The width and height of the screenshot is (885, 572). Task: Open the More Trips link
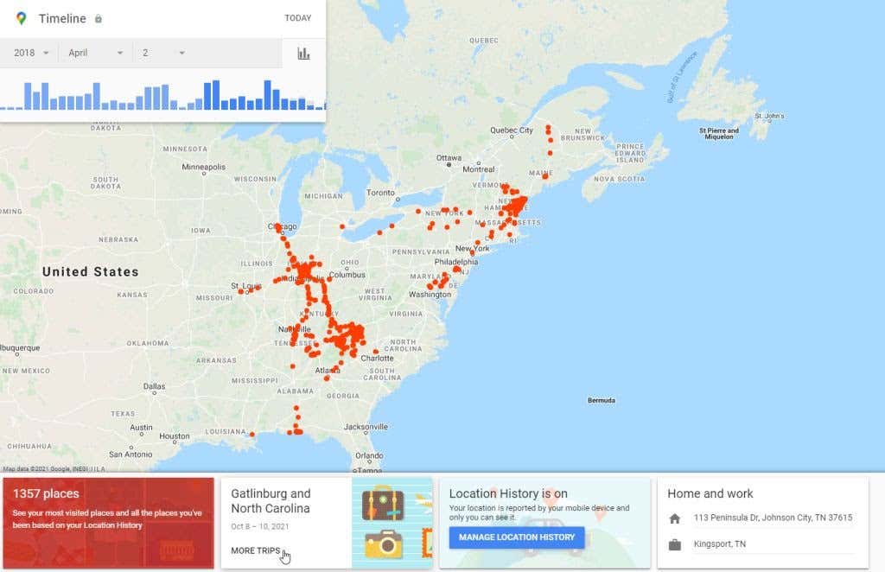[255, 550]
